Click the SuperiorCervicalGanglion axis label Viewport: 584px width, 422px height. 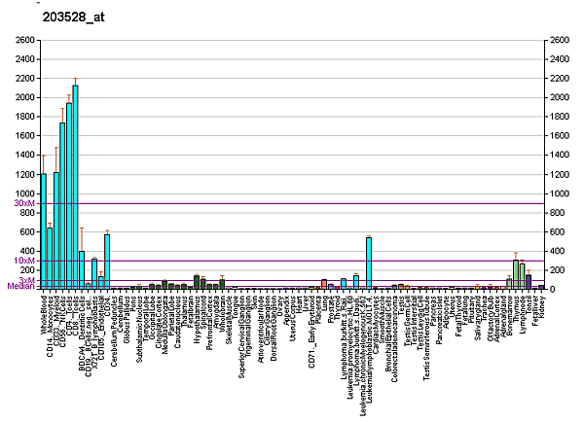tap(241, 333)
